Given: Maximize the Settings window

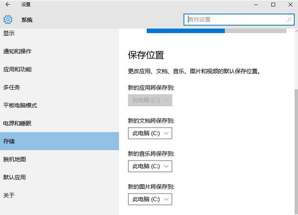Looking at the screenshot, I should coord(273,5).
